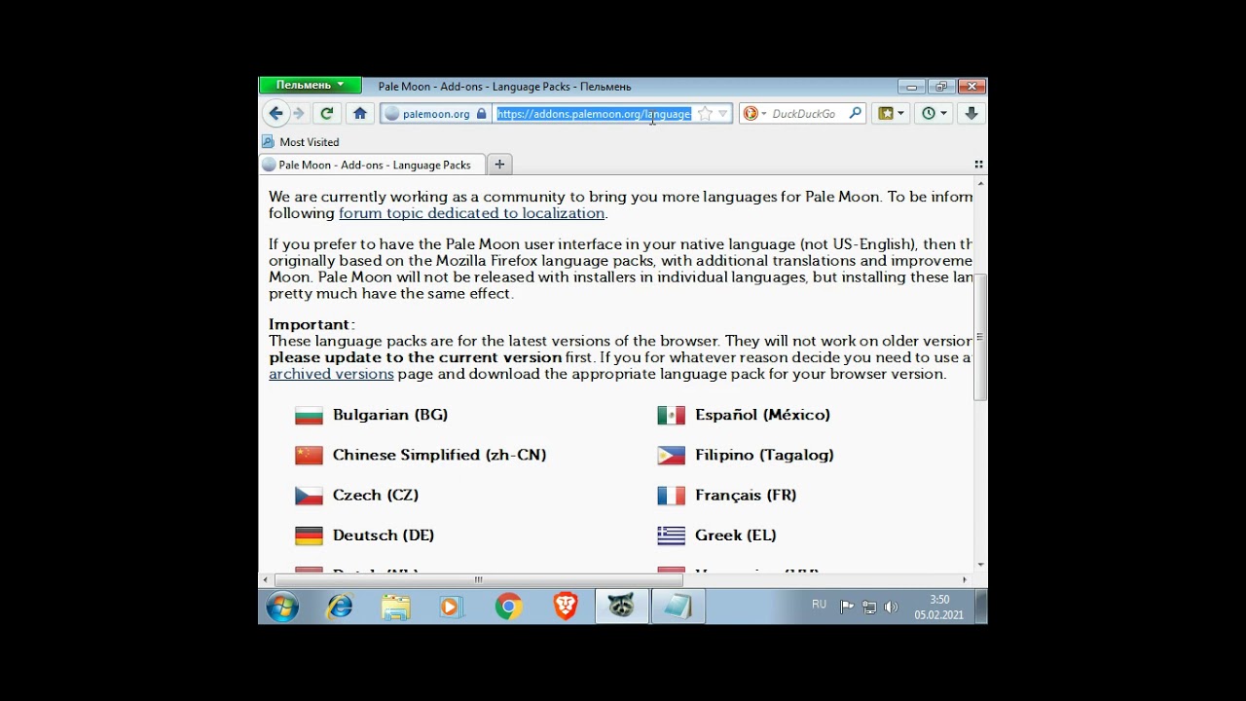Reload the page with the Refresh button
The width and height of the screenshot is (1246, 701).
(x=327, y=114)
